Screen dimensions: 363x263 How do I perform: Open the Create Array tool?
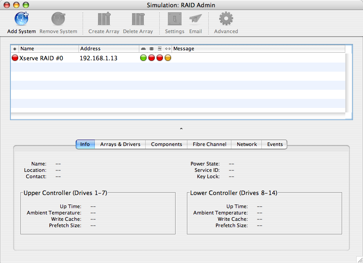tap(104, 19)
